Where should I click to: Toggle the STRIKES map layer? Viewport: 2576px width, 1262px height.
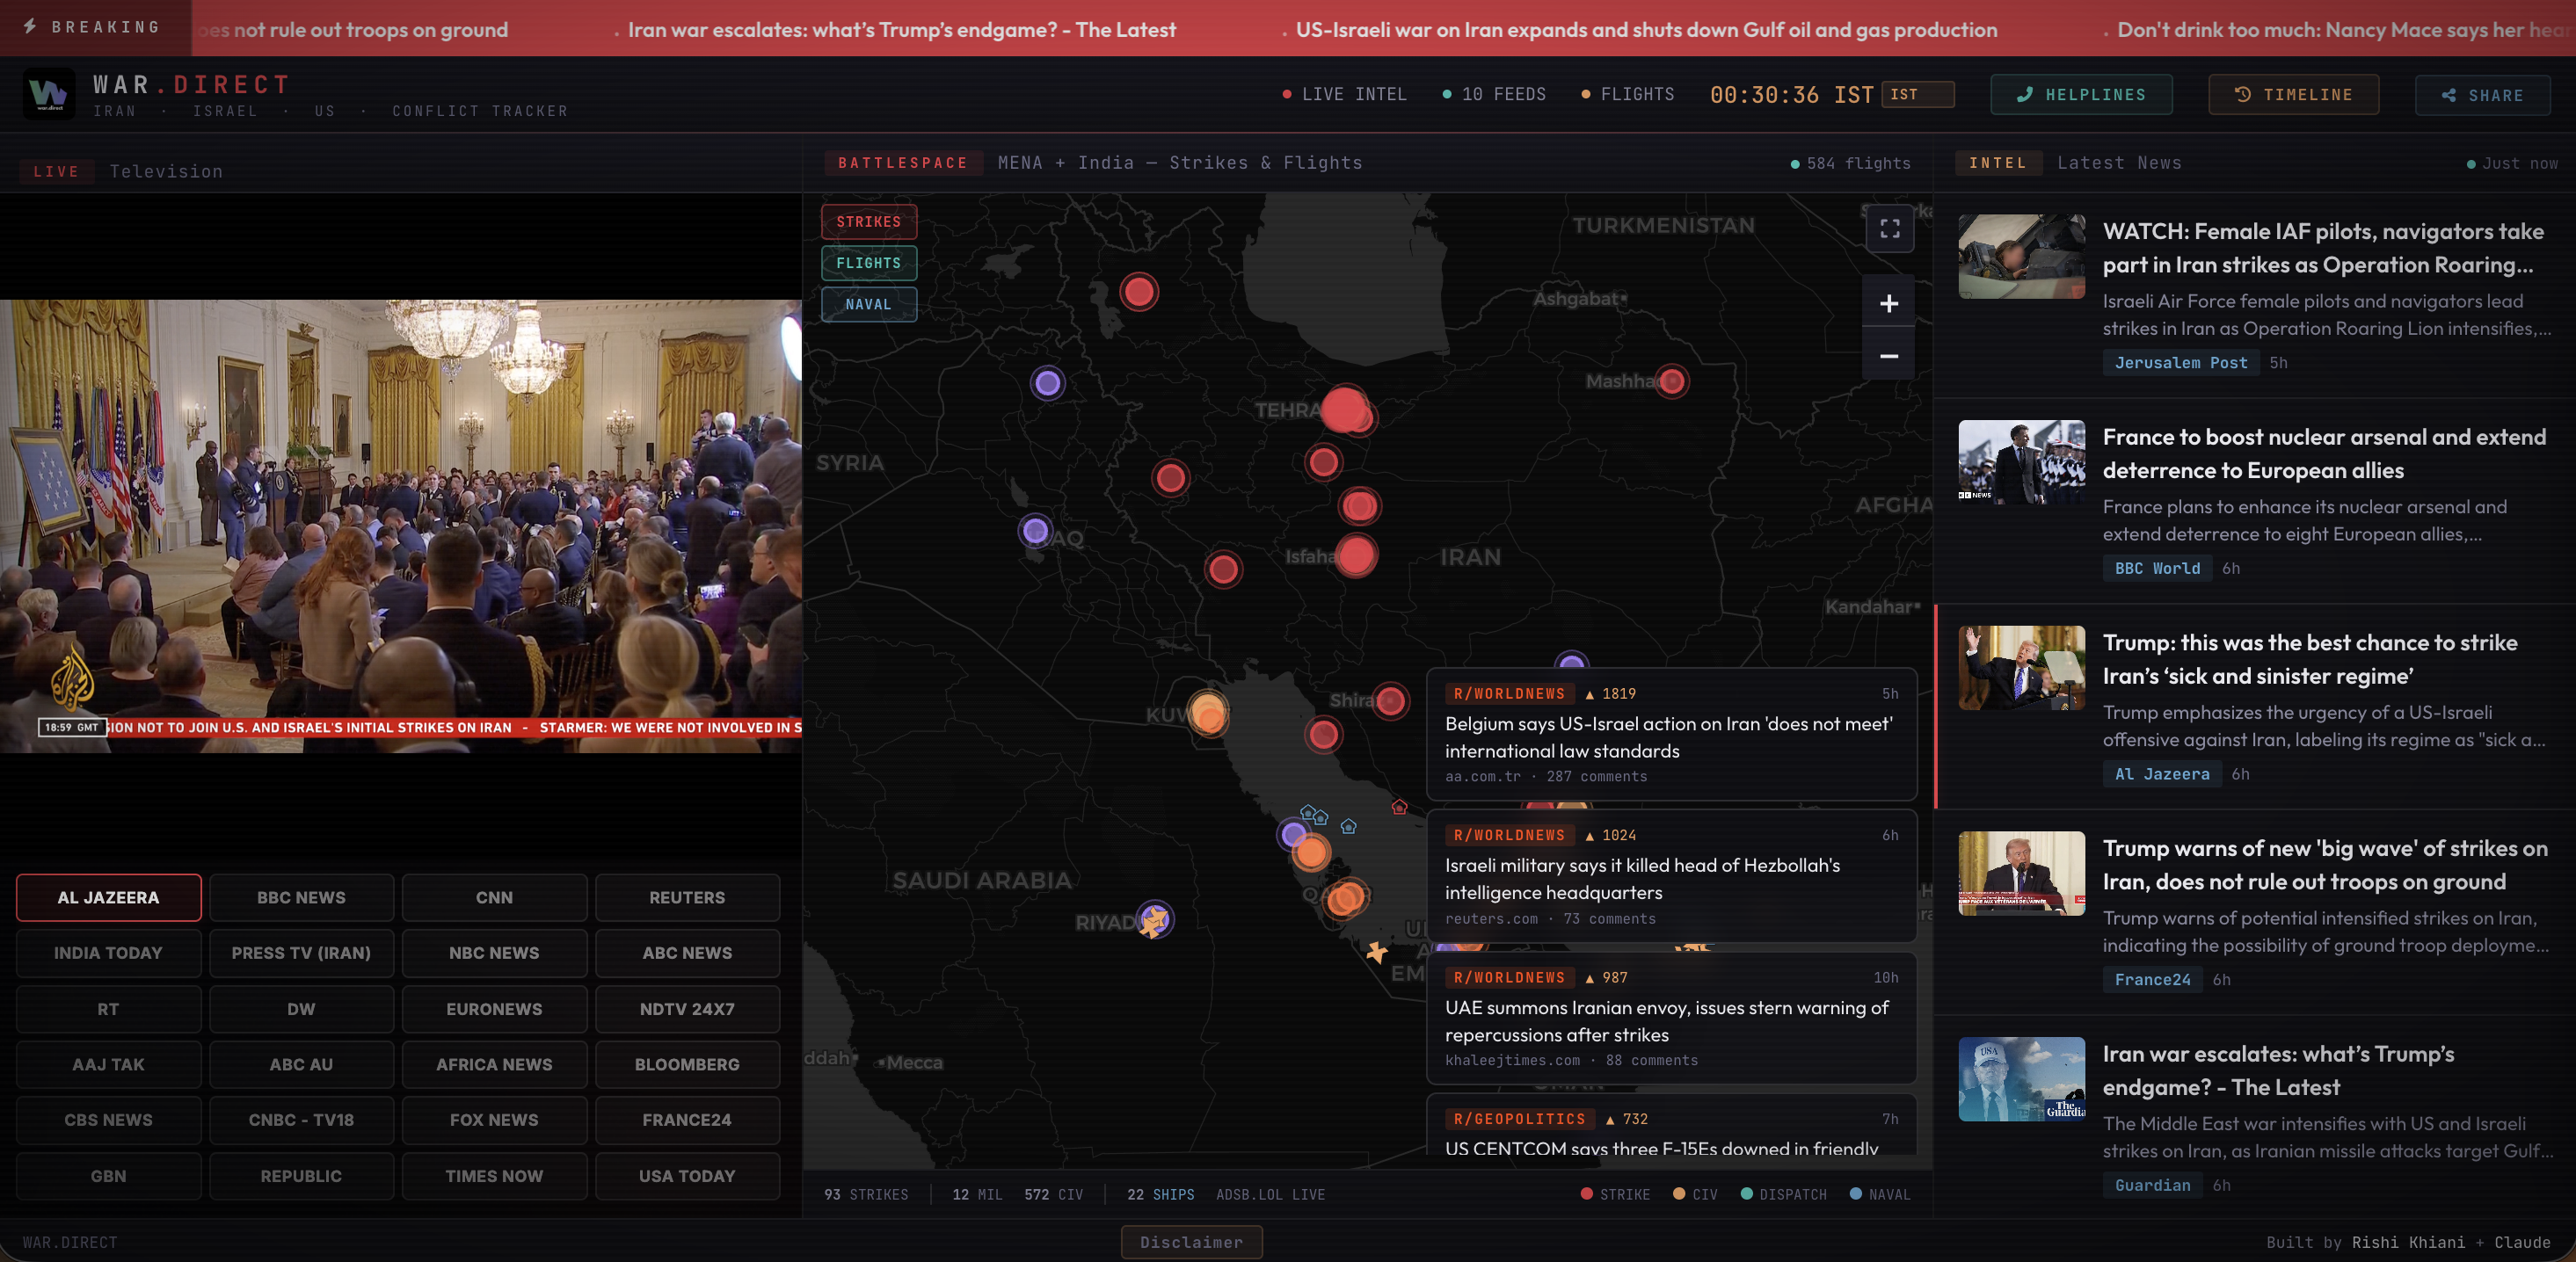click(x=868, y=221)
